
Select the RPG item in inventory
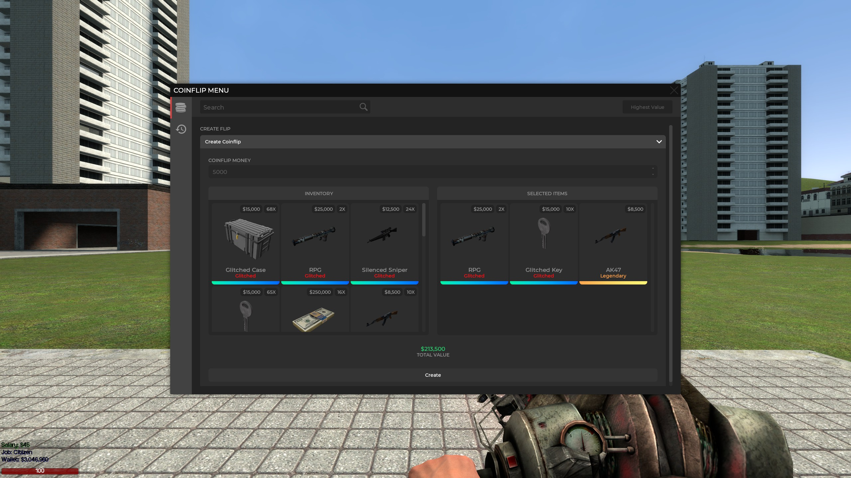click(315, 244)
